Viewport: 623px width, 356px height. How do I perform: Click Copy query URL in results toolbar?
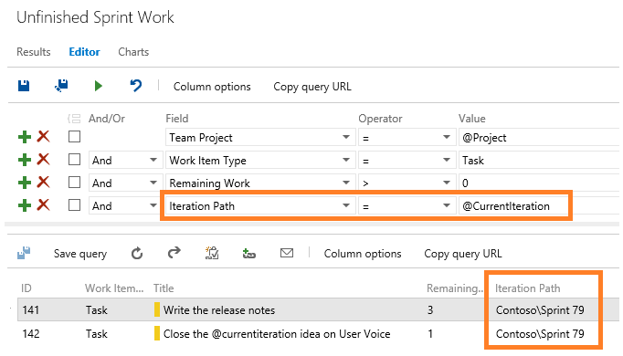pos(463,254)
